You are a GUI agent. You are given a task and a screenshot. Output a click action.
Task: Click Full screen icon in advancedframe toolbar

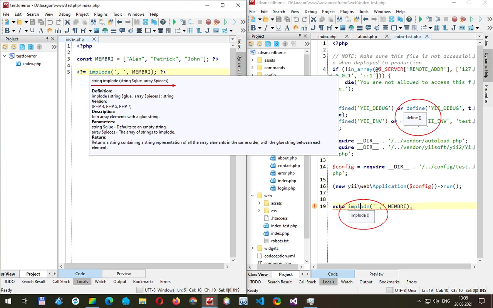pos(392,19)
